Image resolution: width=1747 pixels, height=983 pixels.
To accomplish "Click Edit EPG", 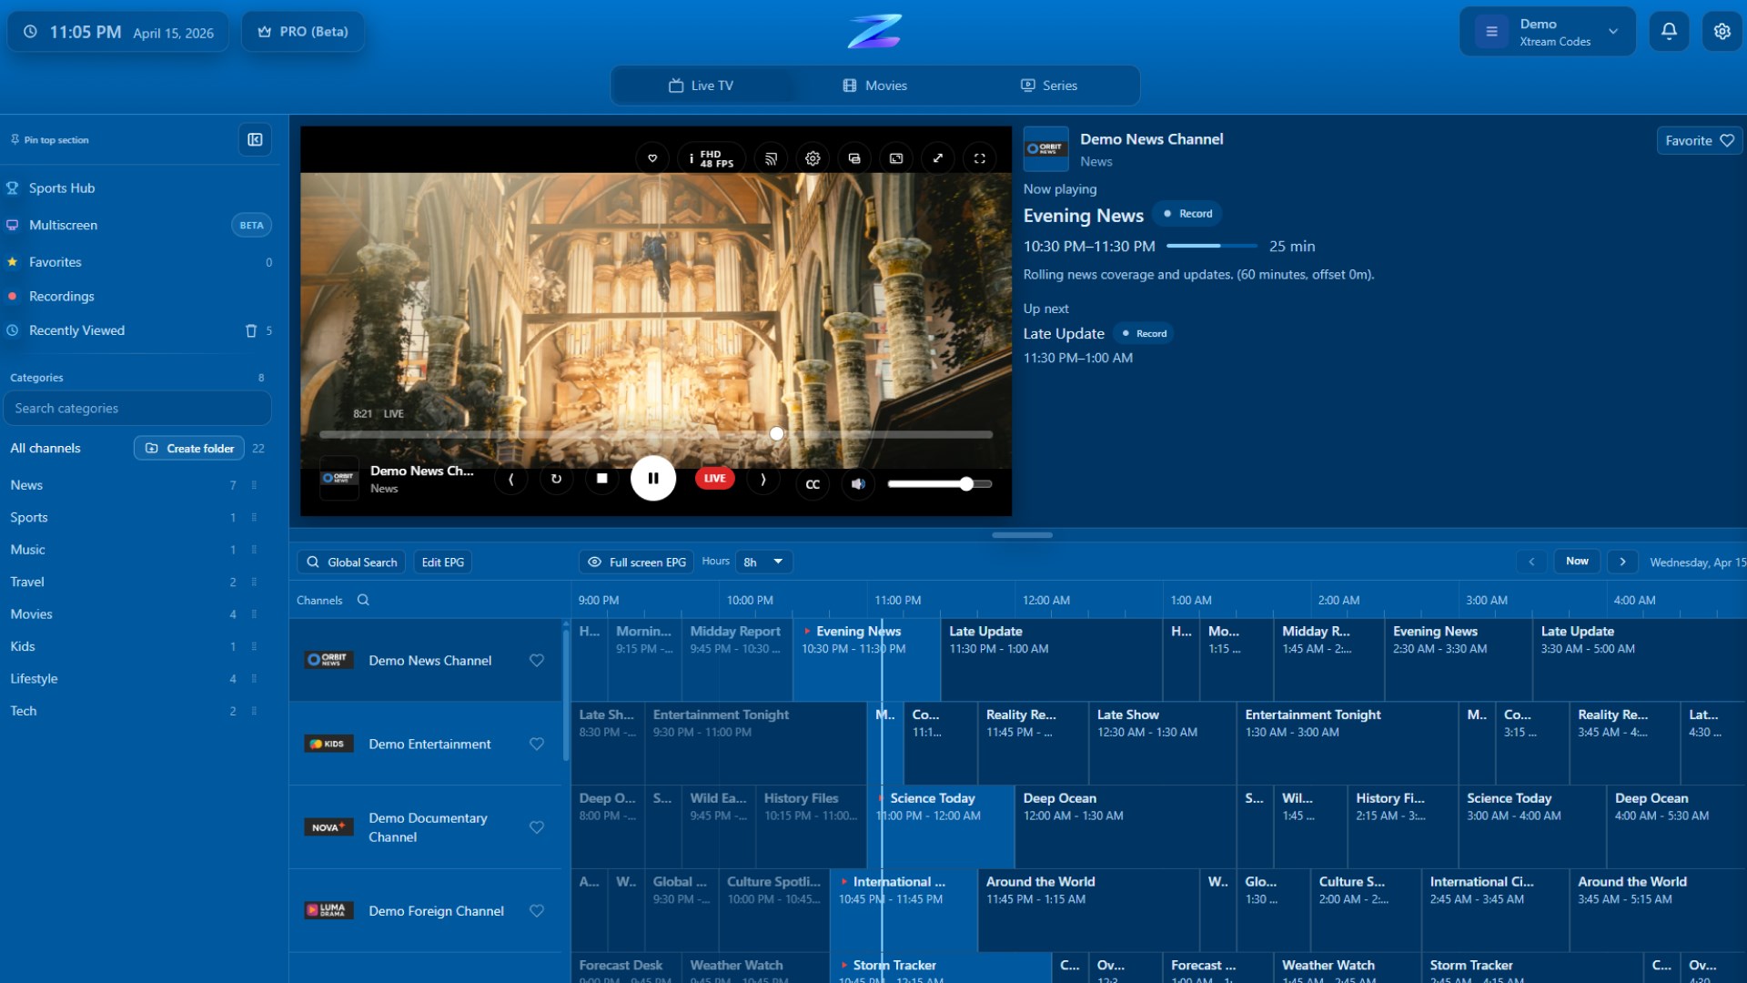I will point(443,562).
